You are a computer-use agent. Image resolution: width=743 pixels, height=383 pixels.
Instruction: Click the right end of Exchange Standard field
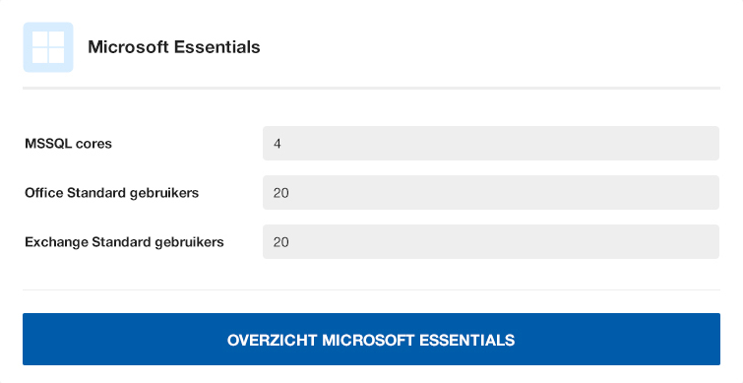(x=709, y=242)
